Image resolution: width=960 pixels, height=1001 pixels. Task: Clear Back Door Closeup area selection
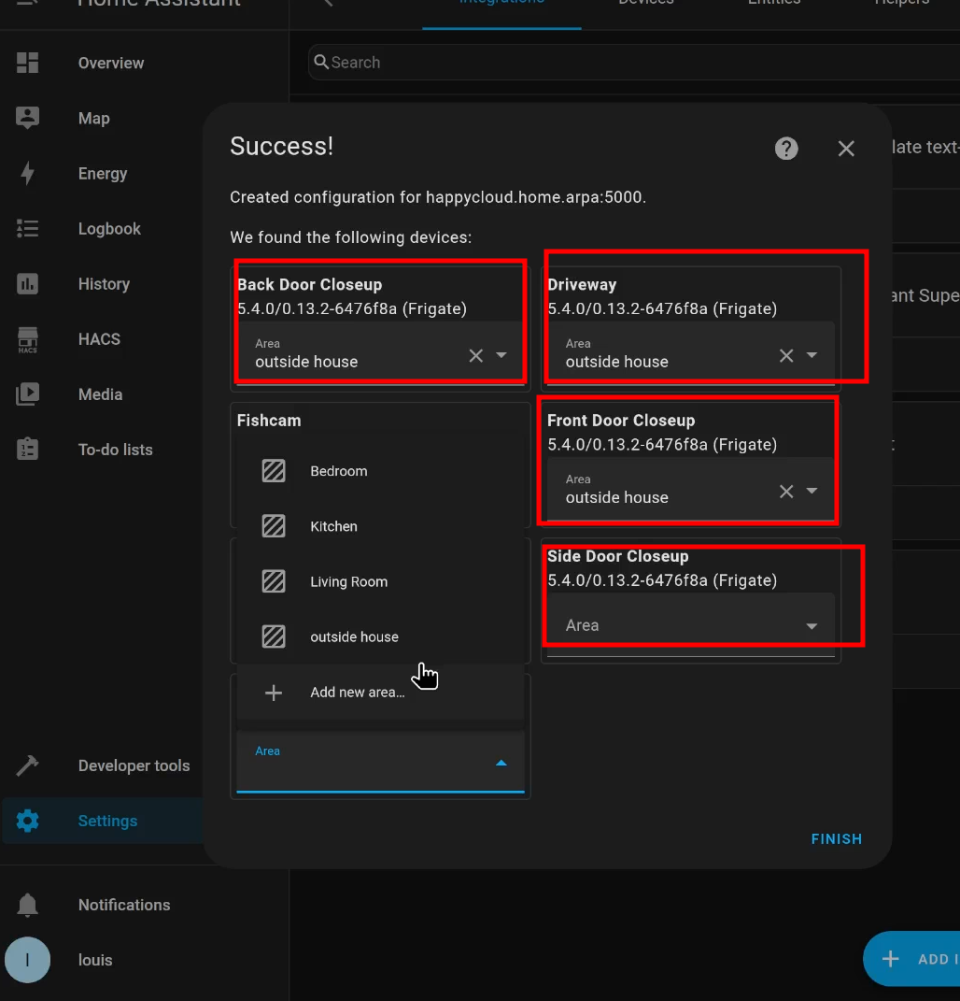[476, 355]
